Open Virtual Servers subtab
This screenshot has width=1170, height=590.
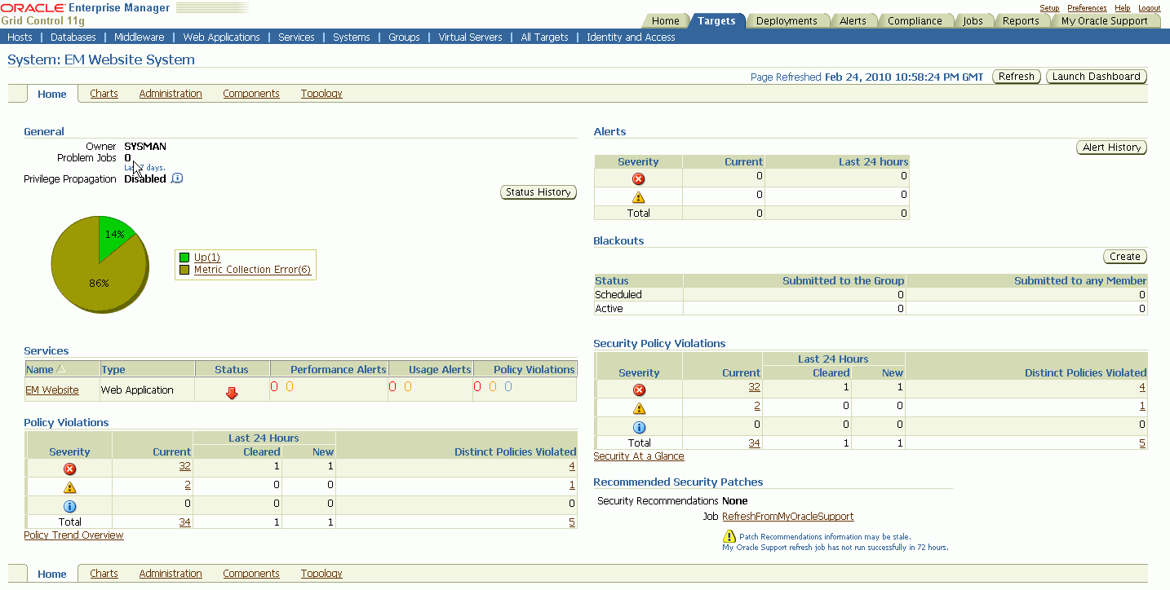point(470,37)
